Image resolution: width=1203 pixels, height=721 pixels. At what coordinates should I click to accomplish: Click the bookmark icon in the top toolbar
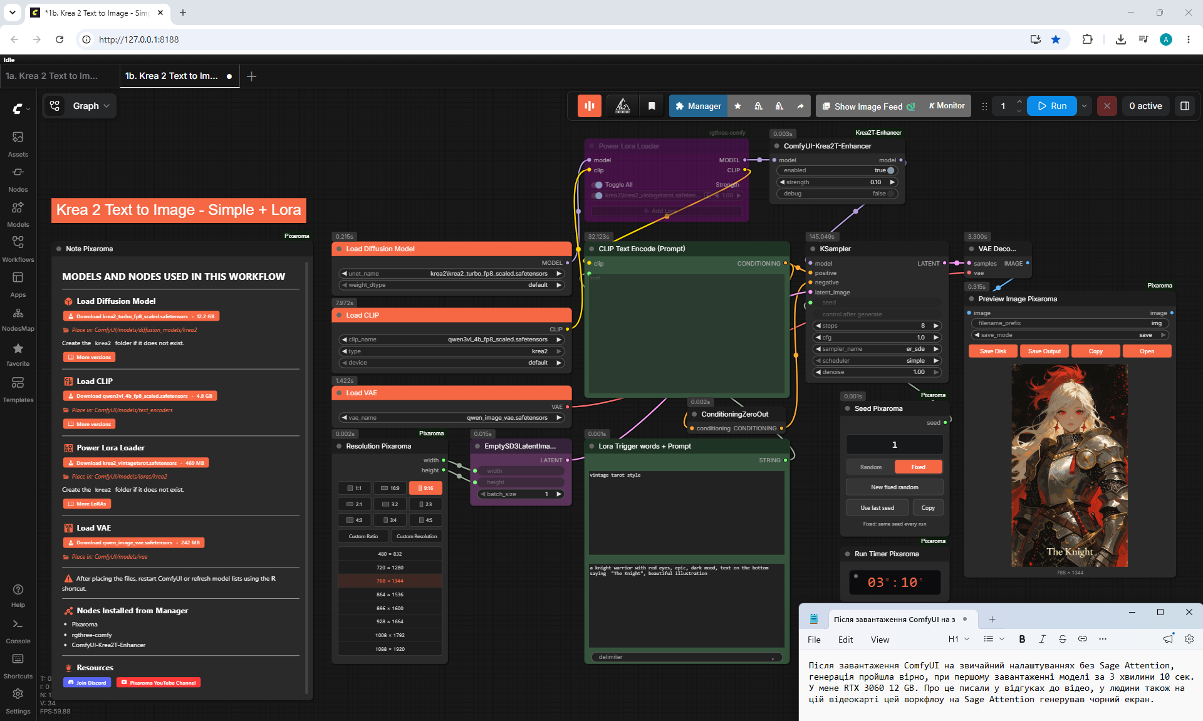point(652,106)
